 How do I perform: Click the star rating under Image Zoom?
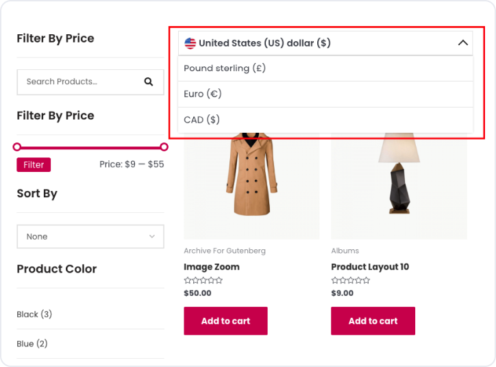coord(203,281)
